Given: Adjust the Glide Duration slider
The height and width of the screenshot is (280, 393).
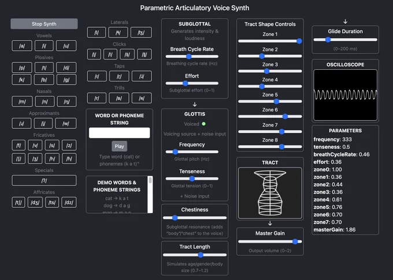Looking at the screenshot, I should pos(346,40).
